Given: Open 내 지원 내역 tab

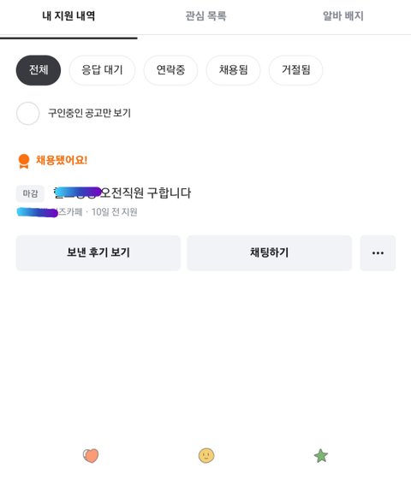Looking at the screenshot, I should (68, 16).
